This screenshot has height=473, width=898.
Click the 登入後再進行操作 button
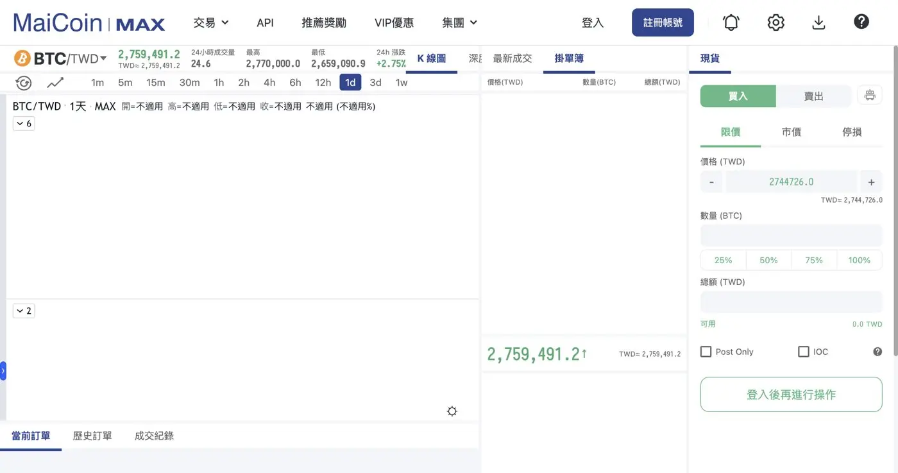pyautogui.click(x=791, y=395)
